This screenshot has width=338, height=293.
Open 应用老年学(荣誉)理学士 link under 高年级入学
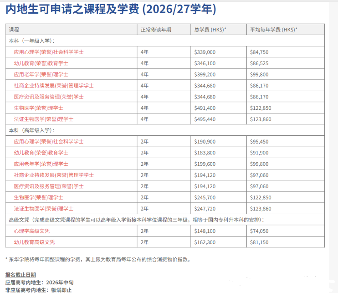point(41,164)
